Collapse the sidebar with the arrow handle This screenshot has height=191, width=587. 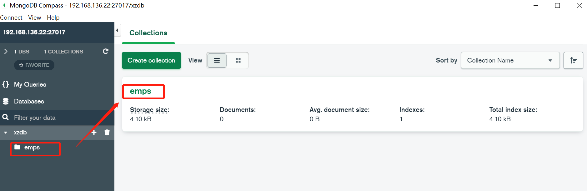(118, 30)
